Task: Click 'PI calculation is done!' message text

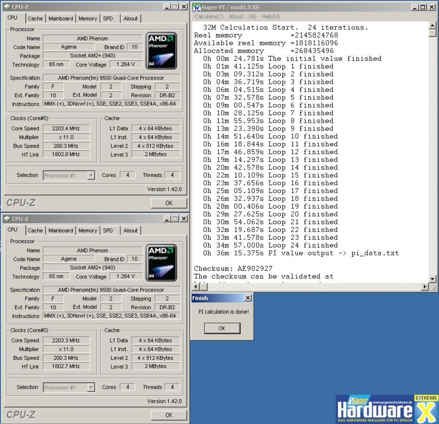Action: tap(223, 311)
